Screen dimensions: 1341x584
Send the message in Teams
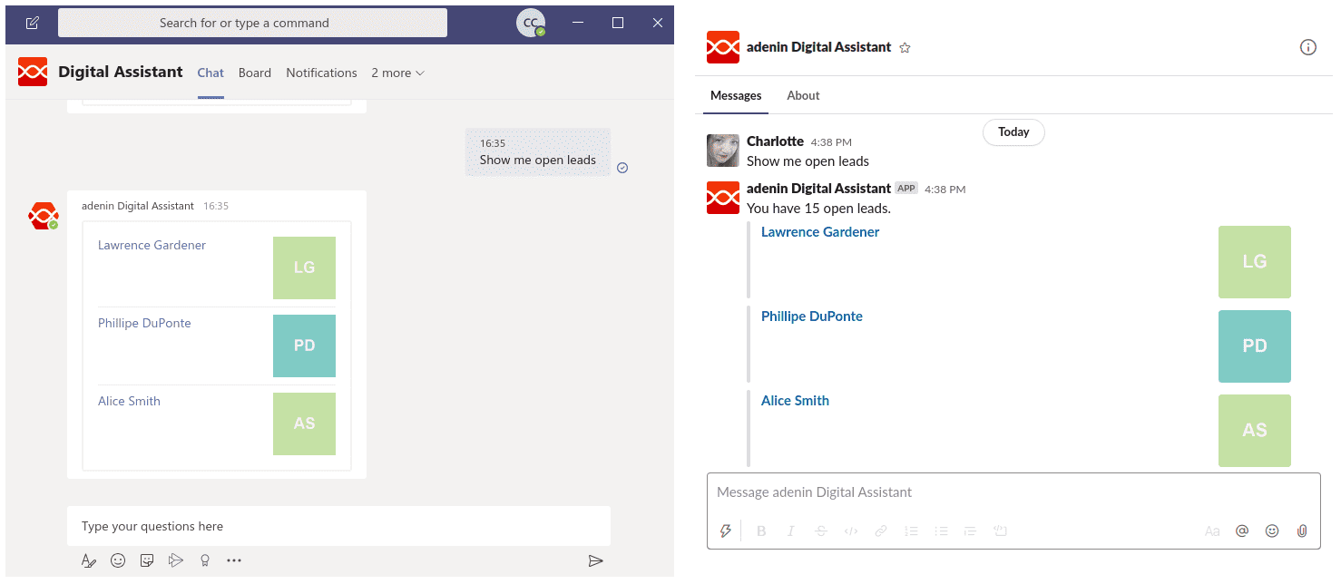point(595,560)
